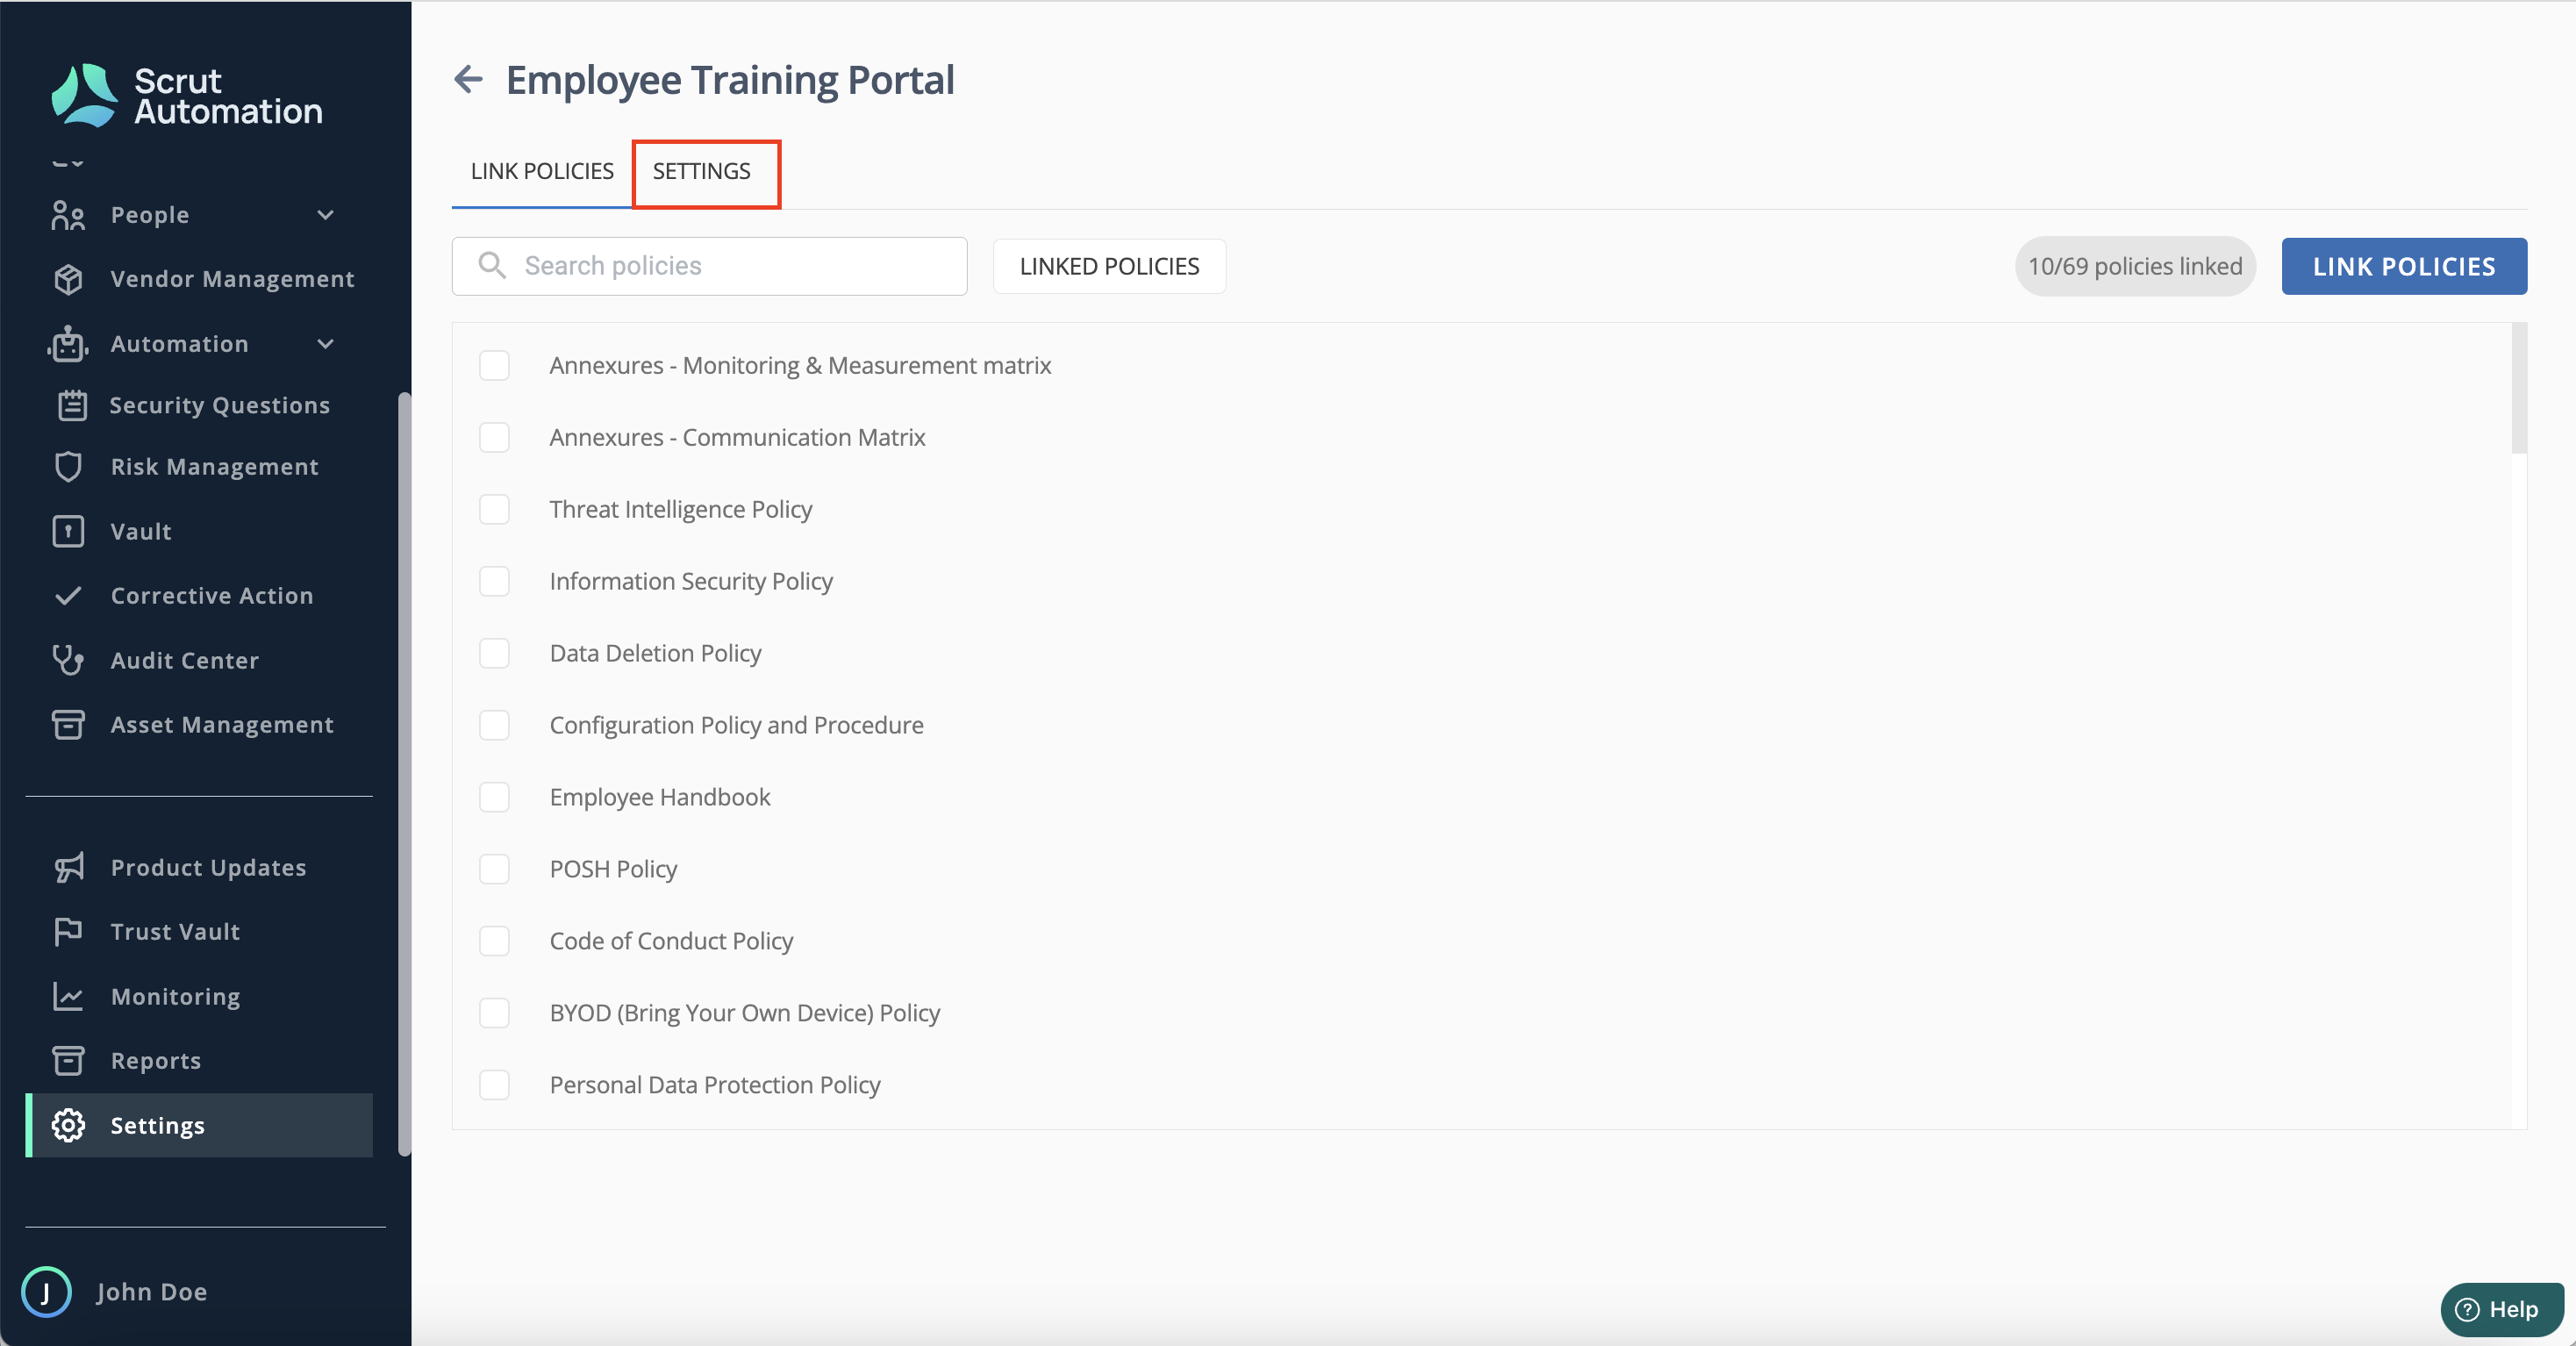Click the Information Security Policy name

691,581
